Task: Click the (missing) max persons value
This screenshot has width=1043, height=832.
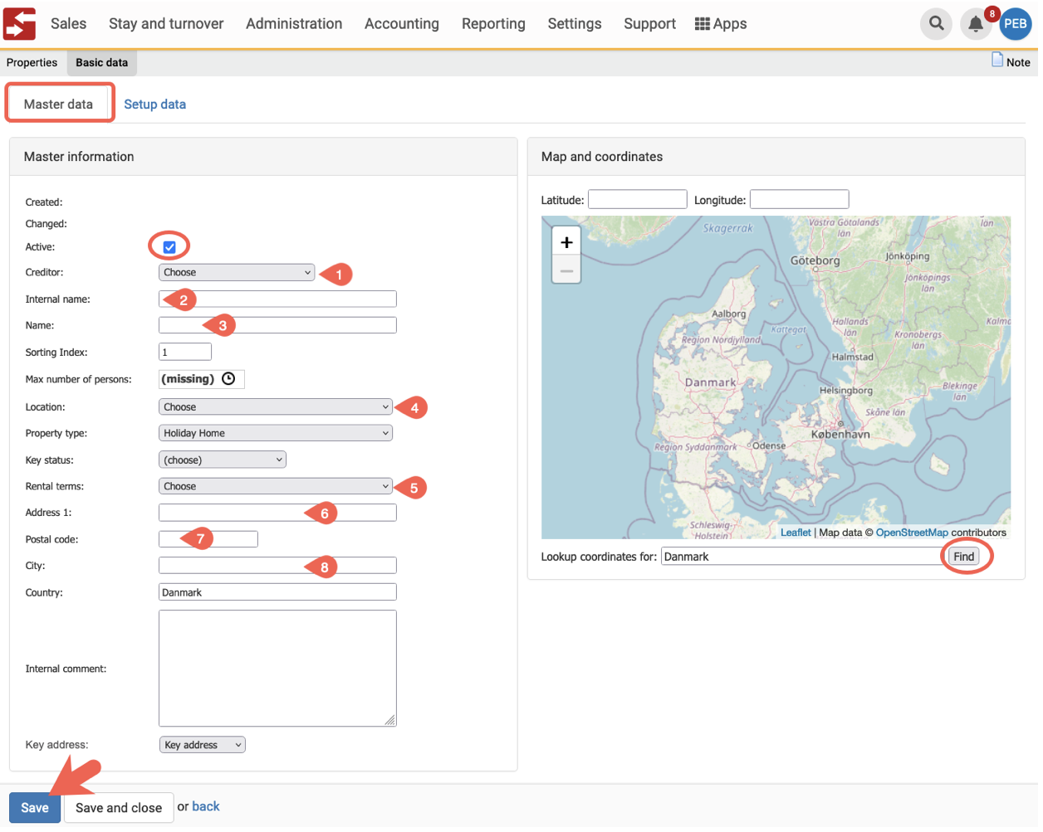Action: point(189,381)
